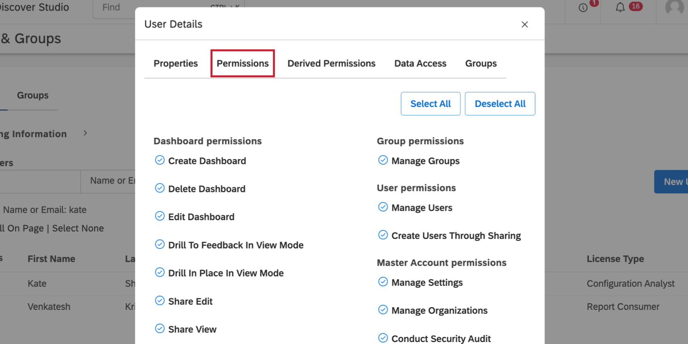
Task: Toggle Drill To Feedback In View Mode
Action: pyautogui.click(x=160, y=244)
